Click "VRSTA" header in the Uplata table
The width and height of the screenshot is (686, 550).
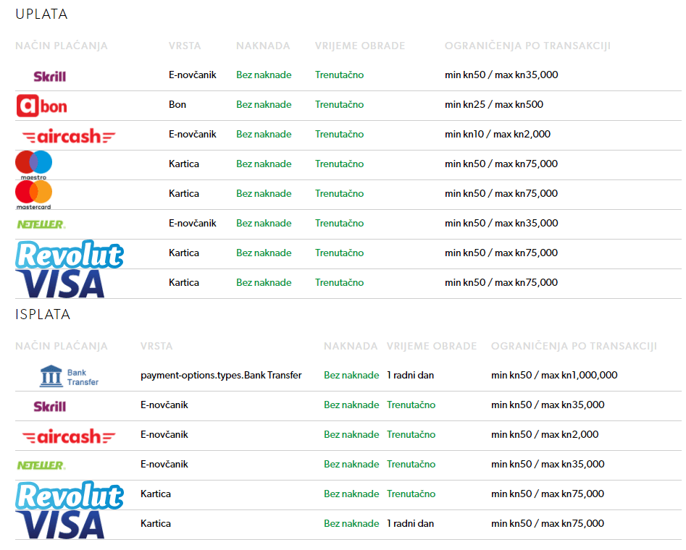pos(185,46)
